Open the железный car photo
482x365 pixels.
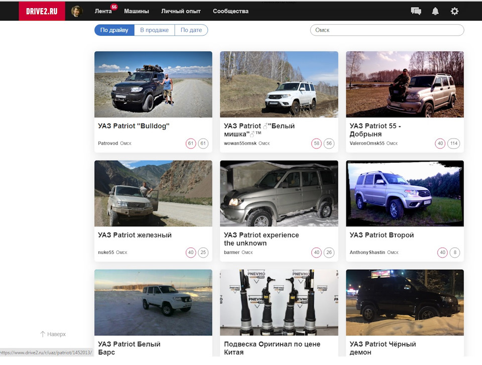coord(153,193)
